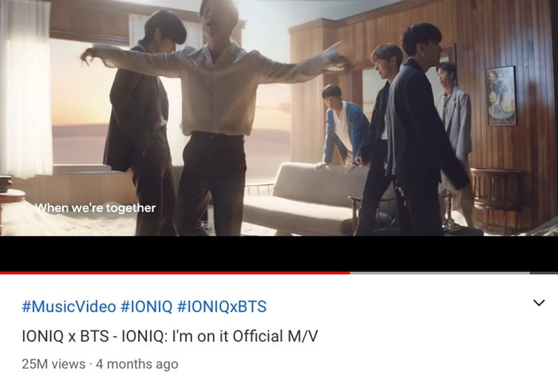Expand the video description with the chevron
Viewport: 558px width, 382px height.
tap(538, 303)
